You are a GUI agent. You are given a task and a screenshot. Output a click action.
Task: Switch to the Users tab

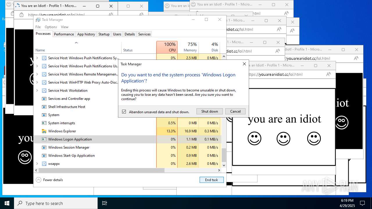click(117, 34)
